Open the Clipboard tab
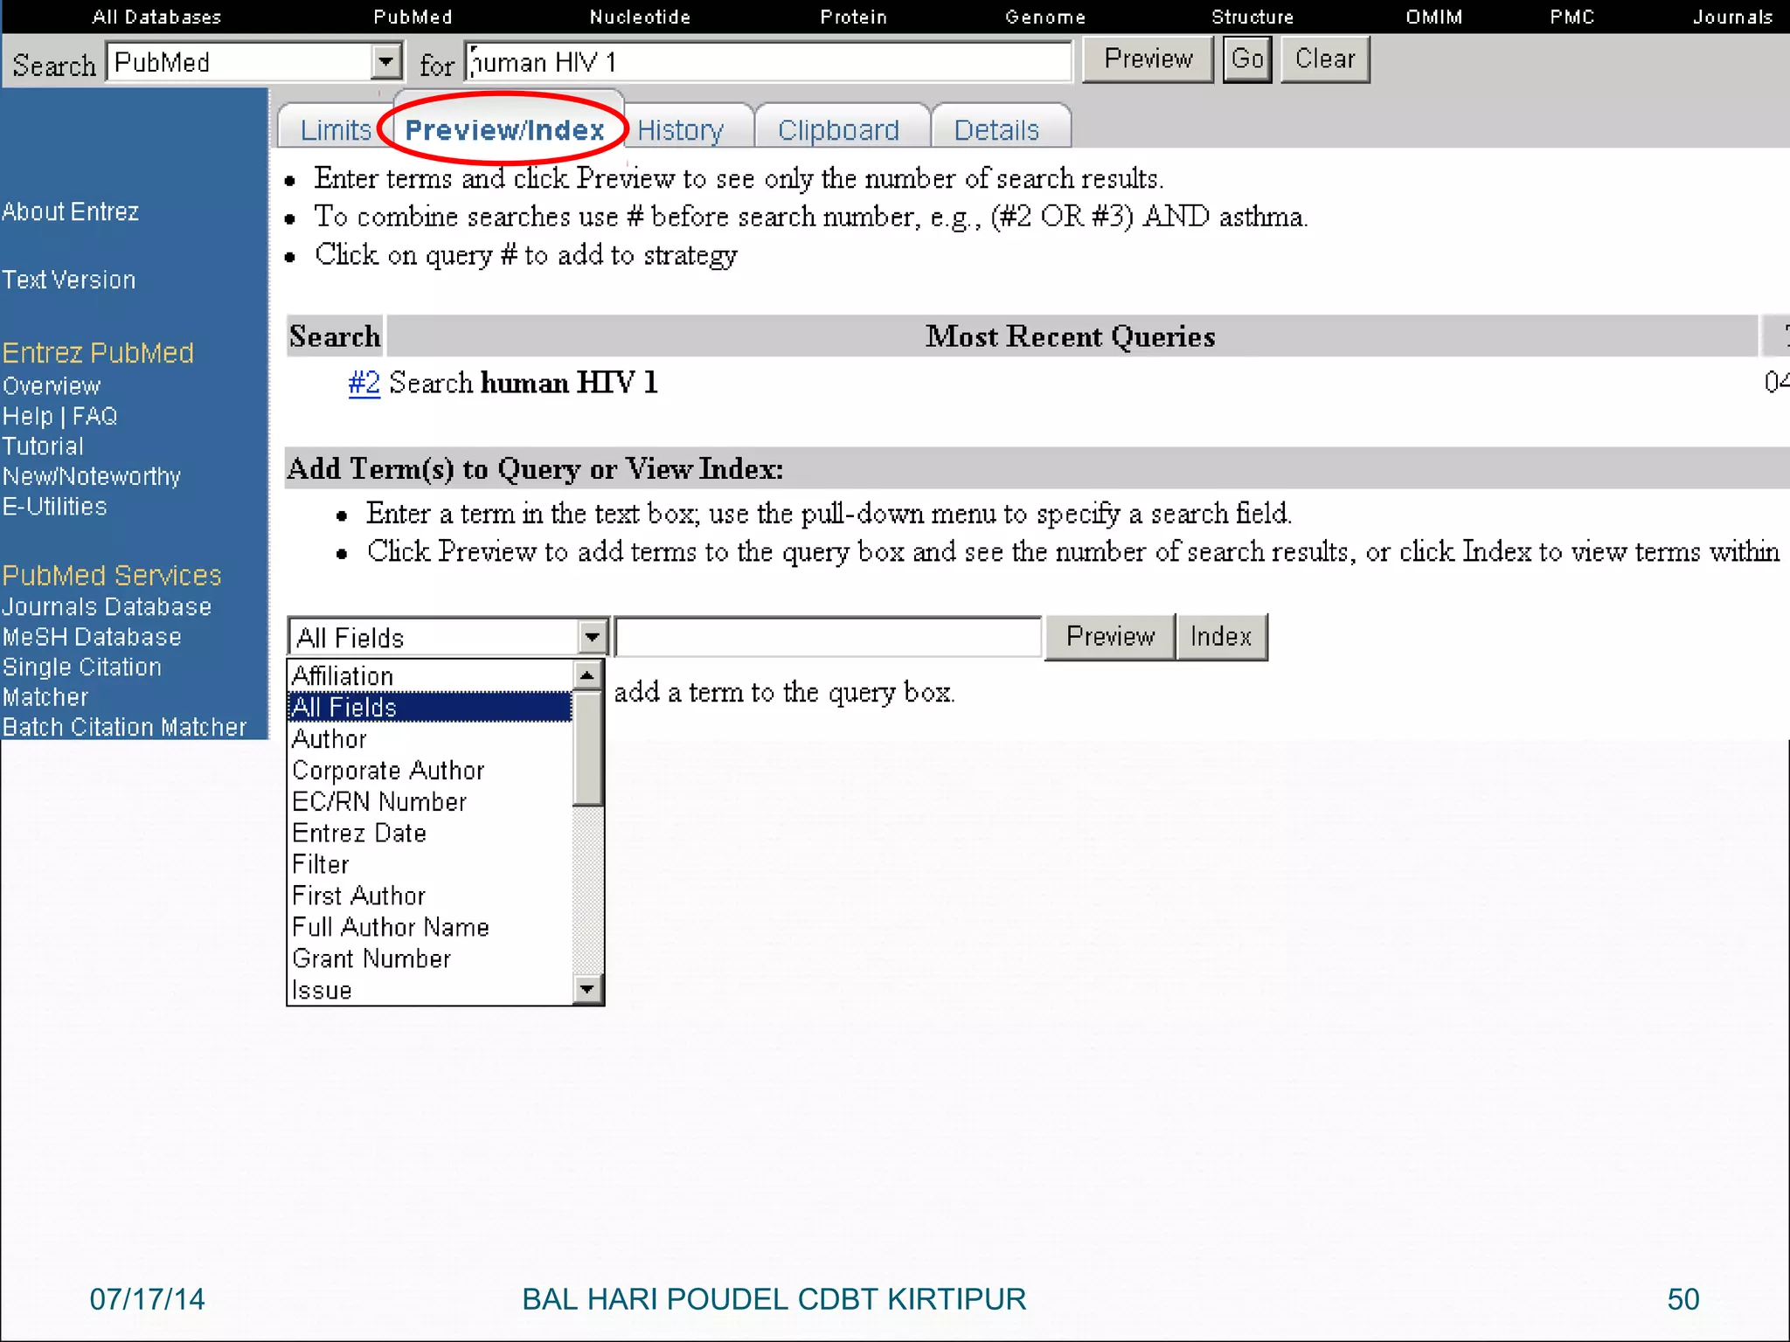Screen dimensions: 1790x1342 point(837,130)
